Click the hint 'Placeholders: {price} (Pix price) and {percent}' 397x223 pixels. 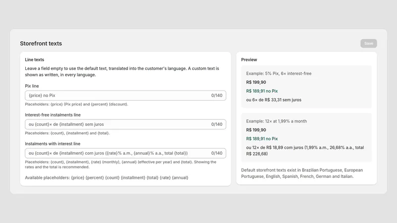pos(76,104)
